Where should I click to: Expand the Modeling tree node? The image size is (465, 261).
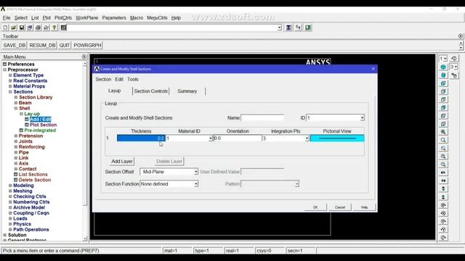[10, 186]
